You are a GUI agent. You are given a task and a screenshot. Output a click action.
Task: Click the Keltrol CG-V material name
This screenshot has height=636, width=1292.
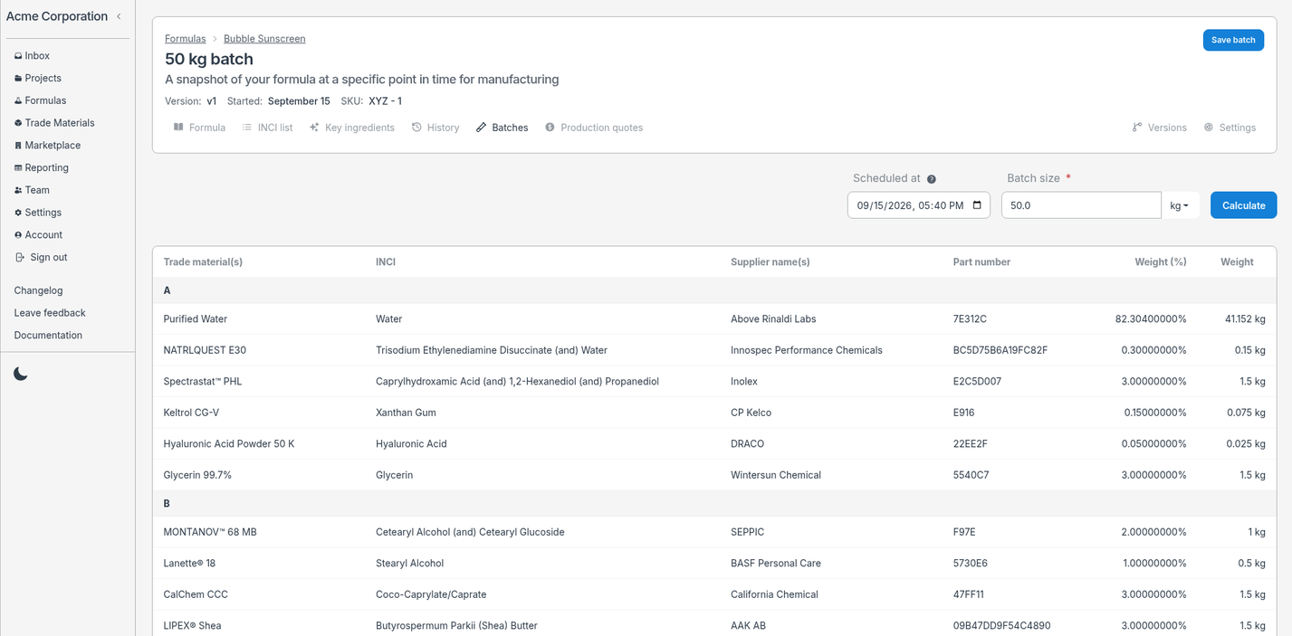[192, 413]
